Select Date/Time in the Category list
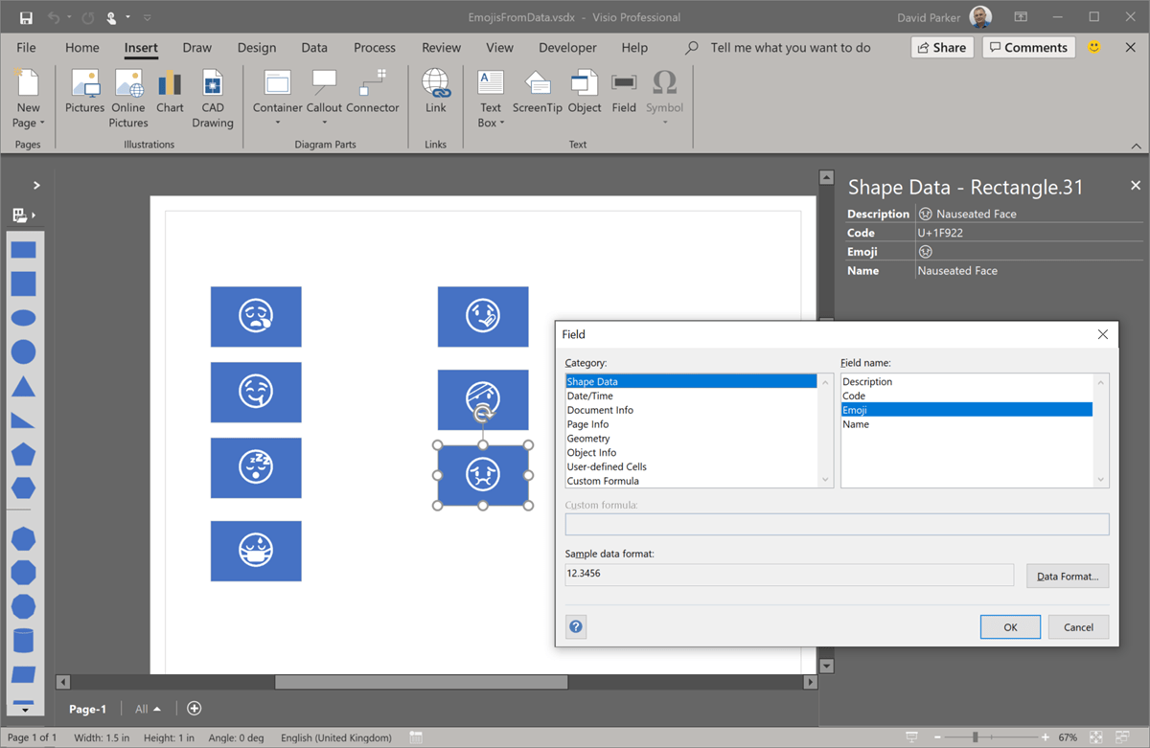The image size is (1150, 748). pos(590,395)
